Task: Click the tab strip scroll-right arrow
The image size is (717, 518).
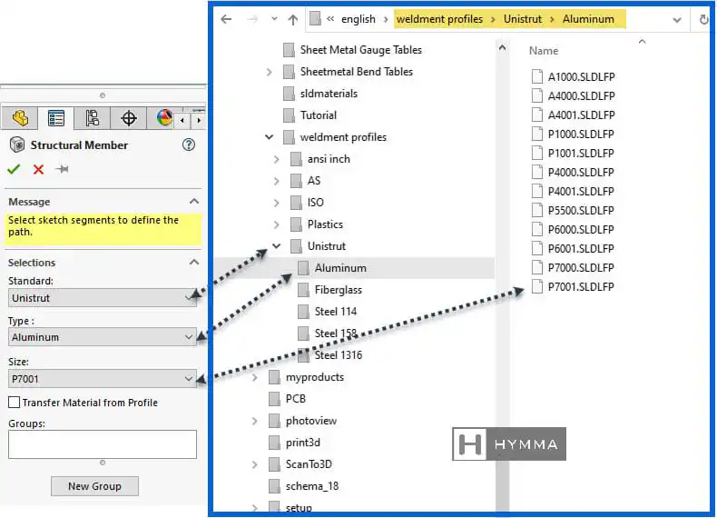Action: click(x=199, y=121)
